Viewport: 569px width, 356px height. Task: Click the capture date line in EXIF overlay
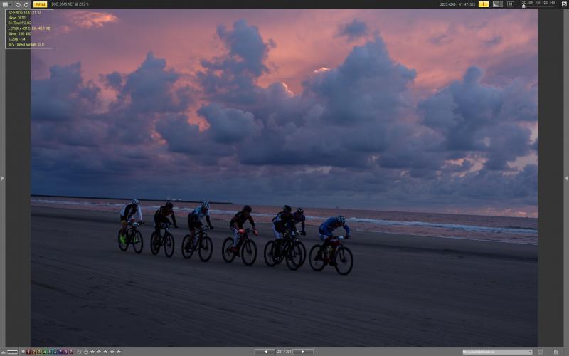(24, 12)
